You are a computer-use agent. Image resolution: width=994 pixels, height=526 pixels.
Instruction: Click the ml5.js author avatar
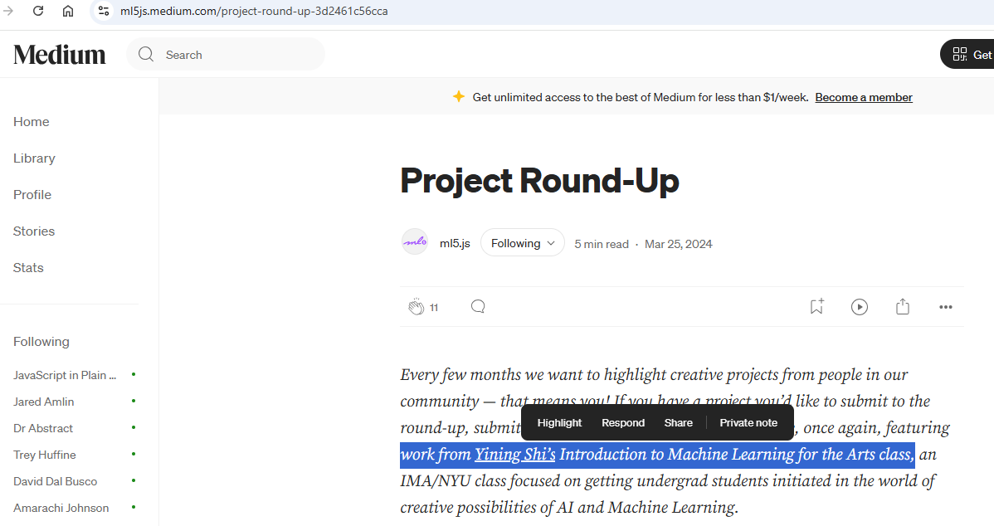click(415, 242)
